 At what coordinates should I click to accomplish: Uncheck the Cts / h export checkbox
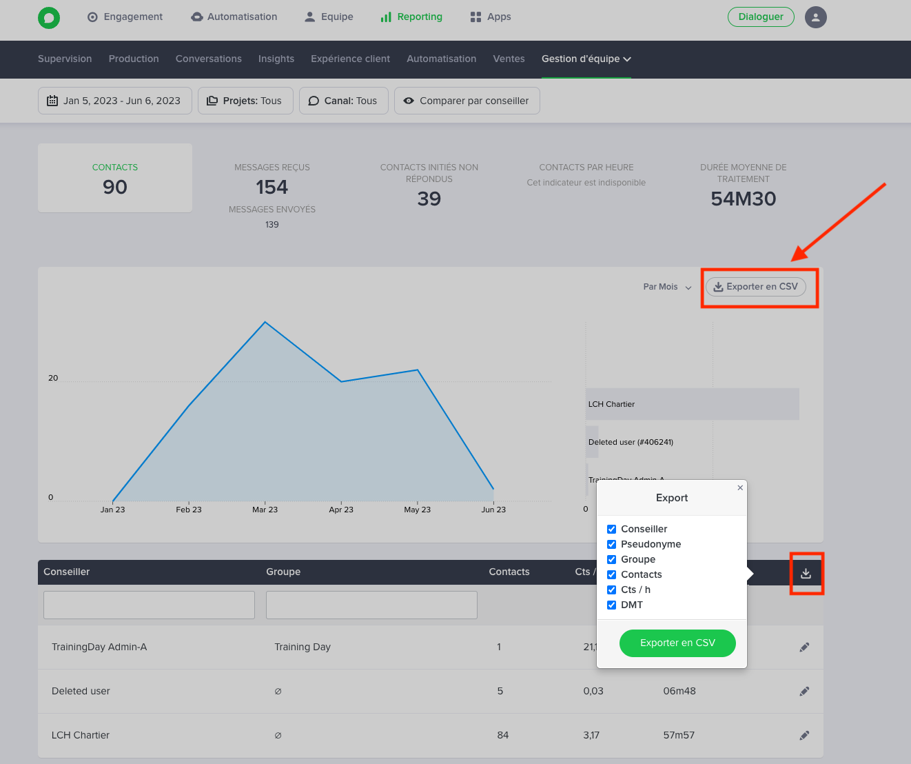(611, 590)
